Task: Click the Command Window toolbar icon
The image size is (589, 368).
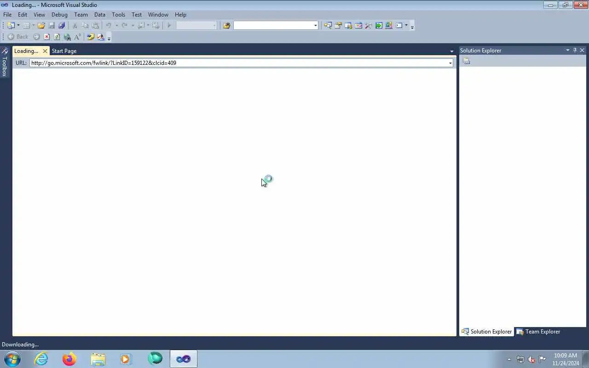Action: click(x=399, y=26)
